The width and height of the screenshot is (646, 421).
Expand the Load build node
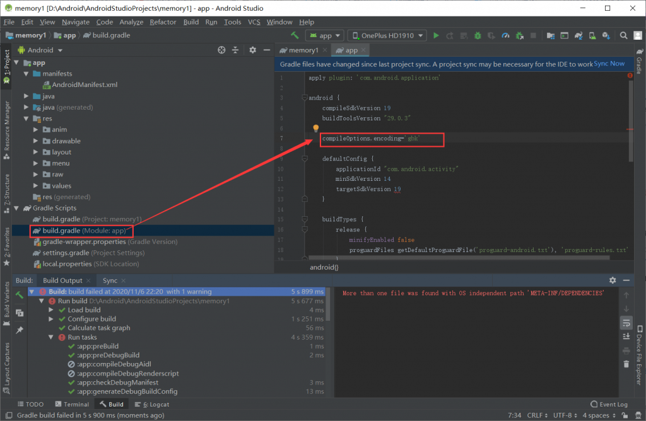pyautogui.click(x=50, y=310)
